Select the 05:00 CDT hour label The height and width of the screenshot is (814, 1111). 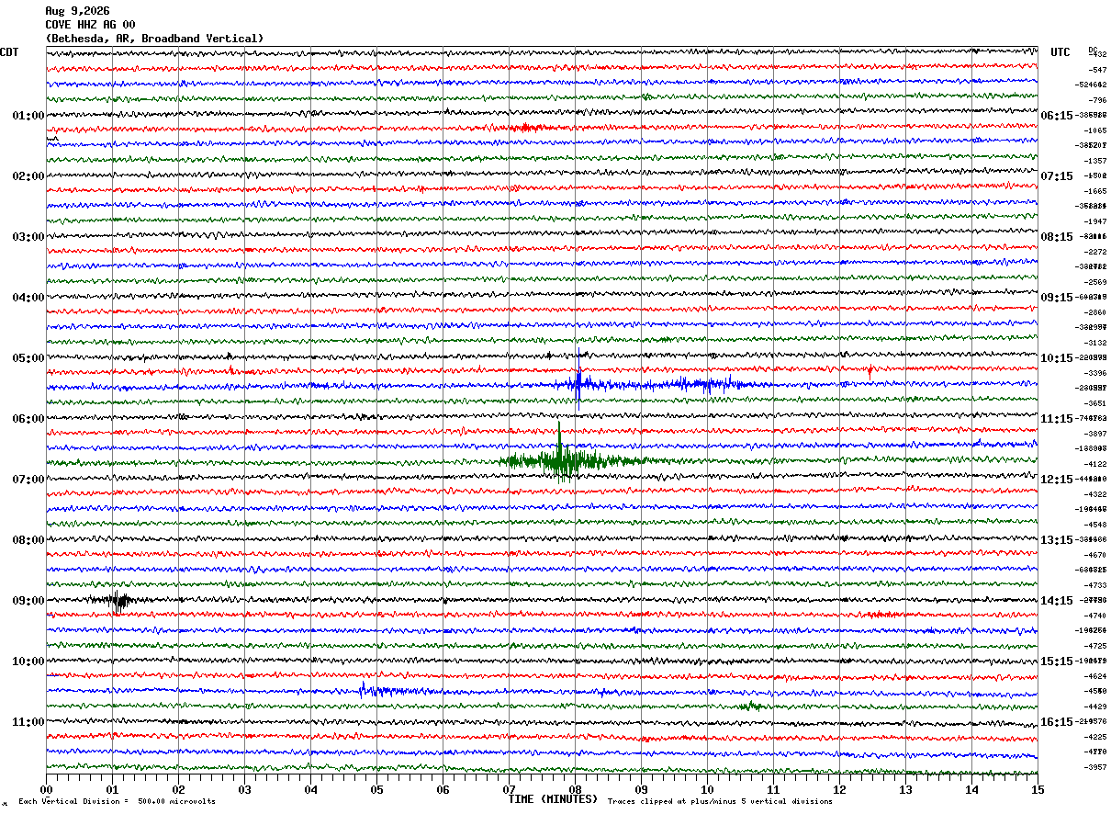click(28, 358)
